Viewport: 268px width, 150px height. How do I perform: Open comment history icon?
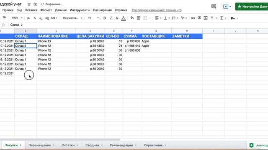214,7
